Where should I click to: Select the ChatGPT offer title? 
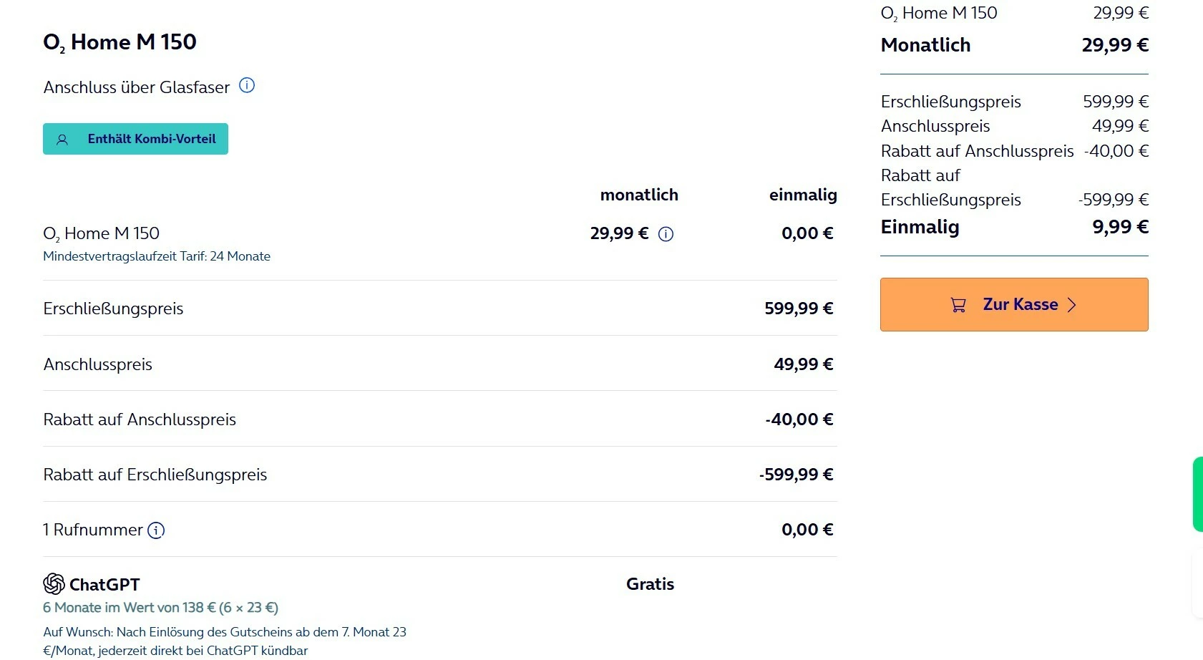pyautogui.click(x=104, y=585)
